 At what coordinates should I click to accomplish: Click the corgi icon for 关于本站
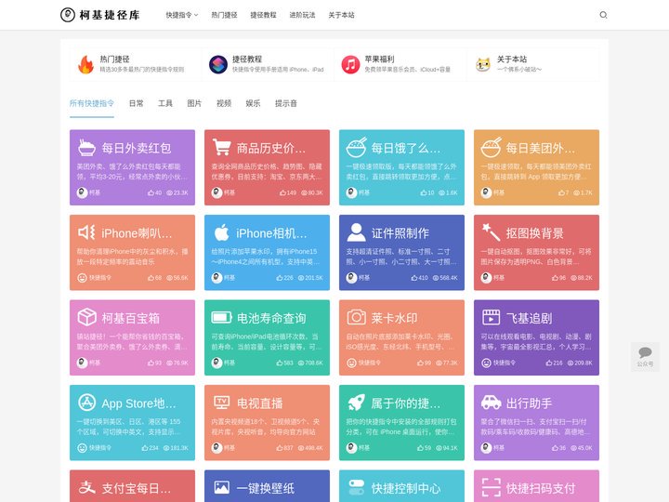point(483,64)
